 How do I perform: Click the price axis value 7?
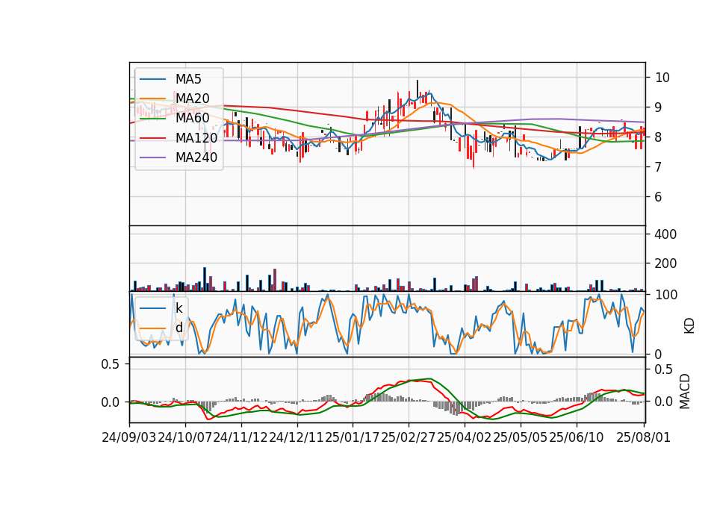tap(659, 167)
